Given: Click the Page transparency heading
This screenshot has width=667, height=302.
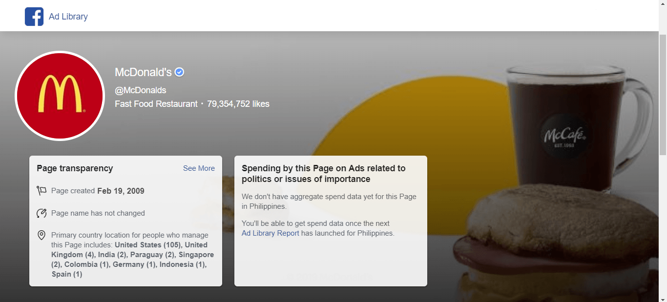Looking at the screenshot, I should (75, 168).
